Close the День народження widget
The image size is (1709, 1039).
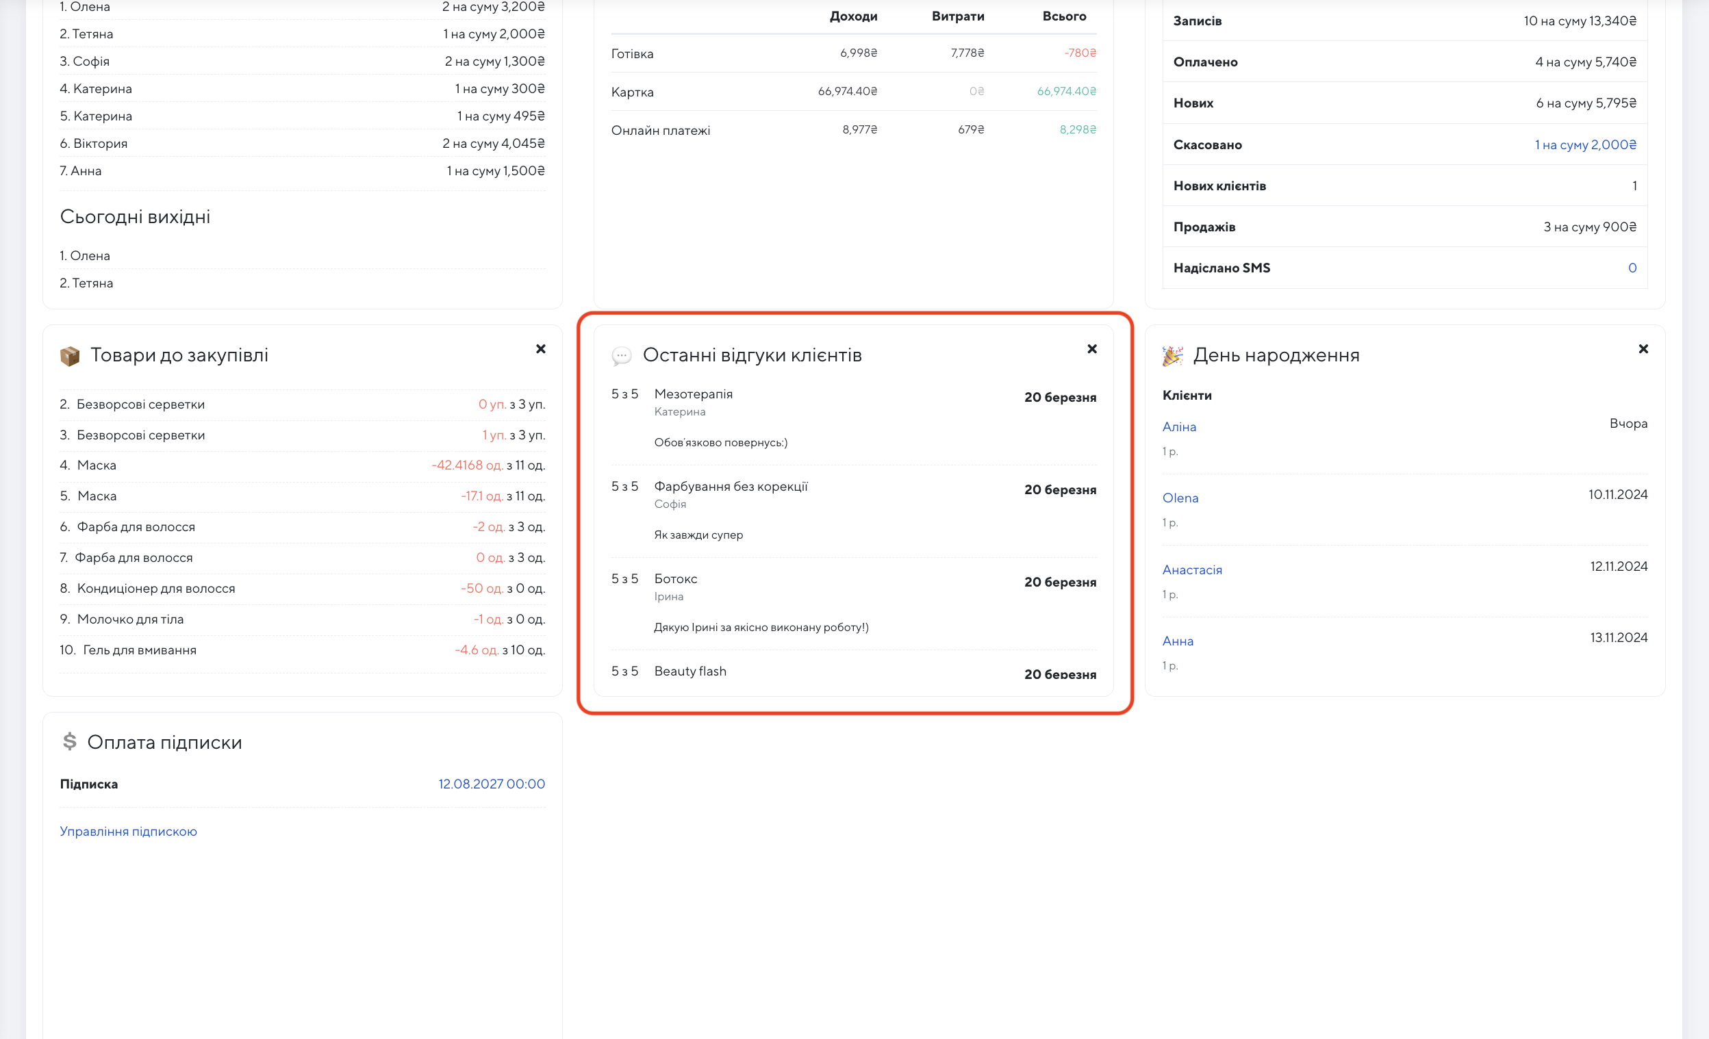(1643, 348)
